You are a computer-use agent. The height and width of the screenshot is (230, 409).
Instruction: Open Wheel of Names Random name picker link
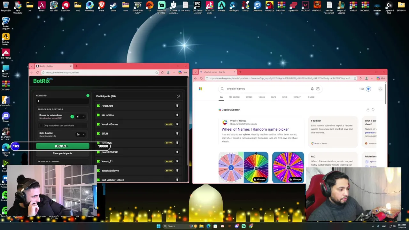[255, 129]
